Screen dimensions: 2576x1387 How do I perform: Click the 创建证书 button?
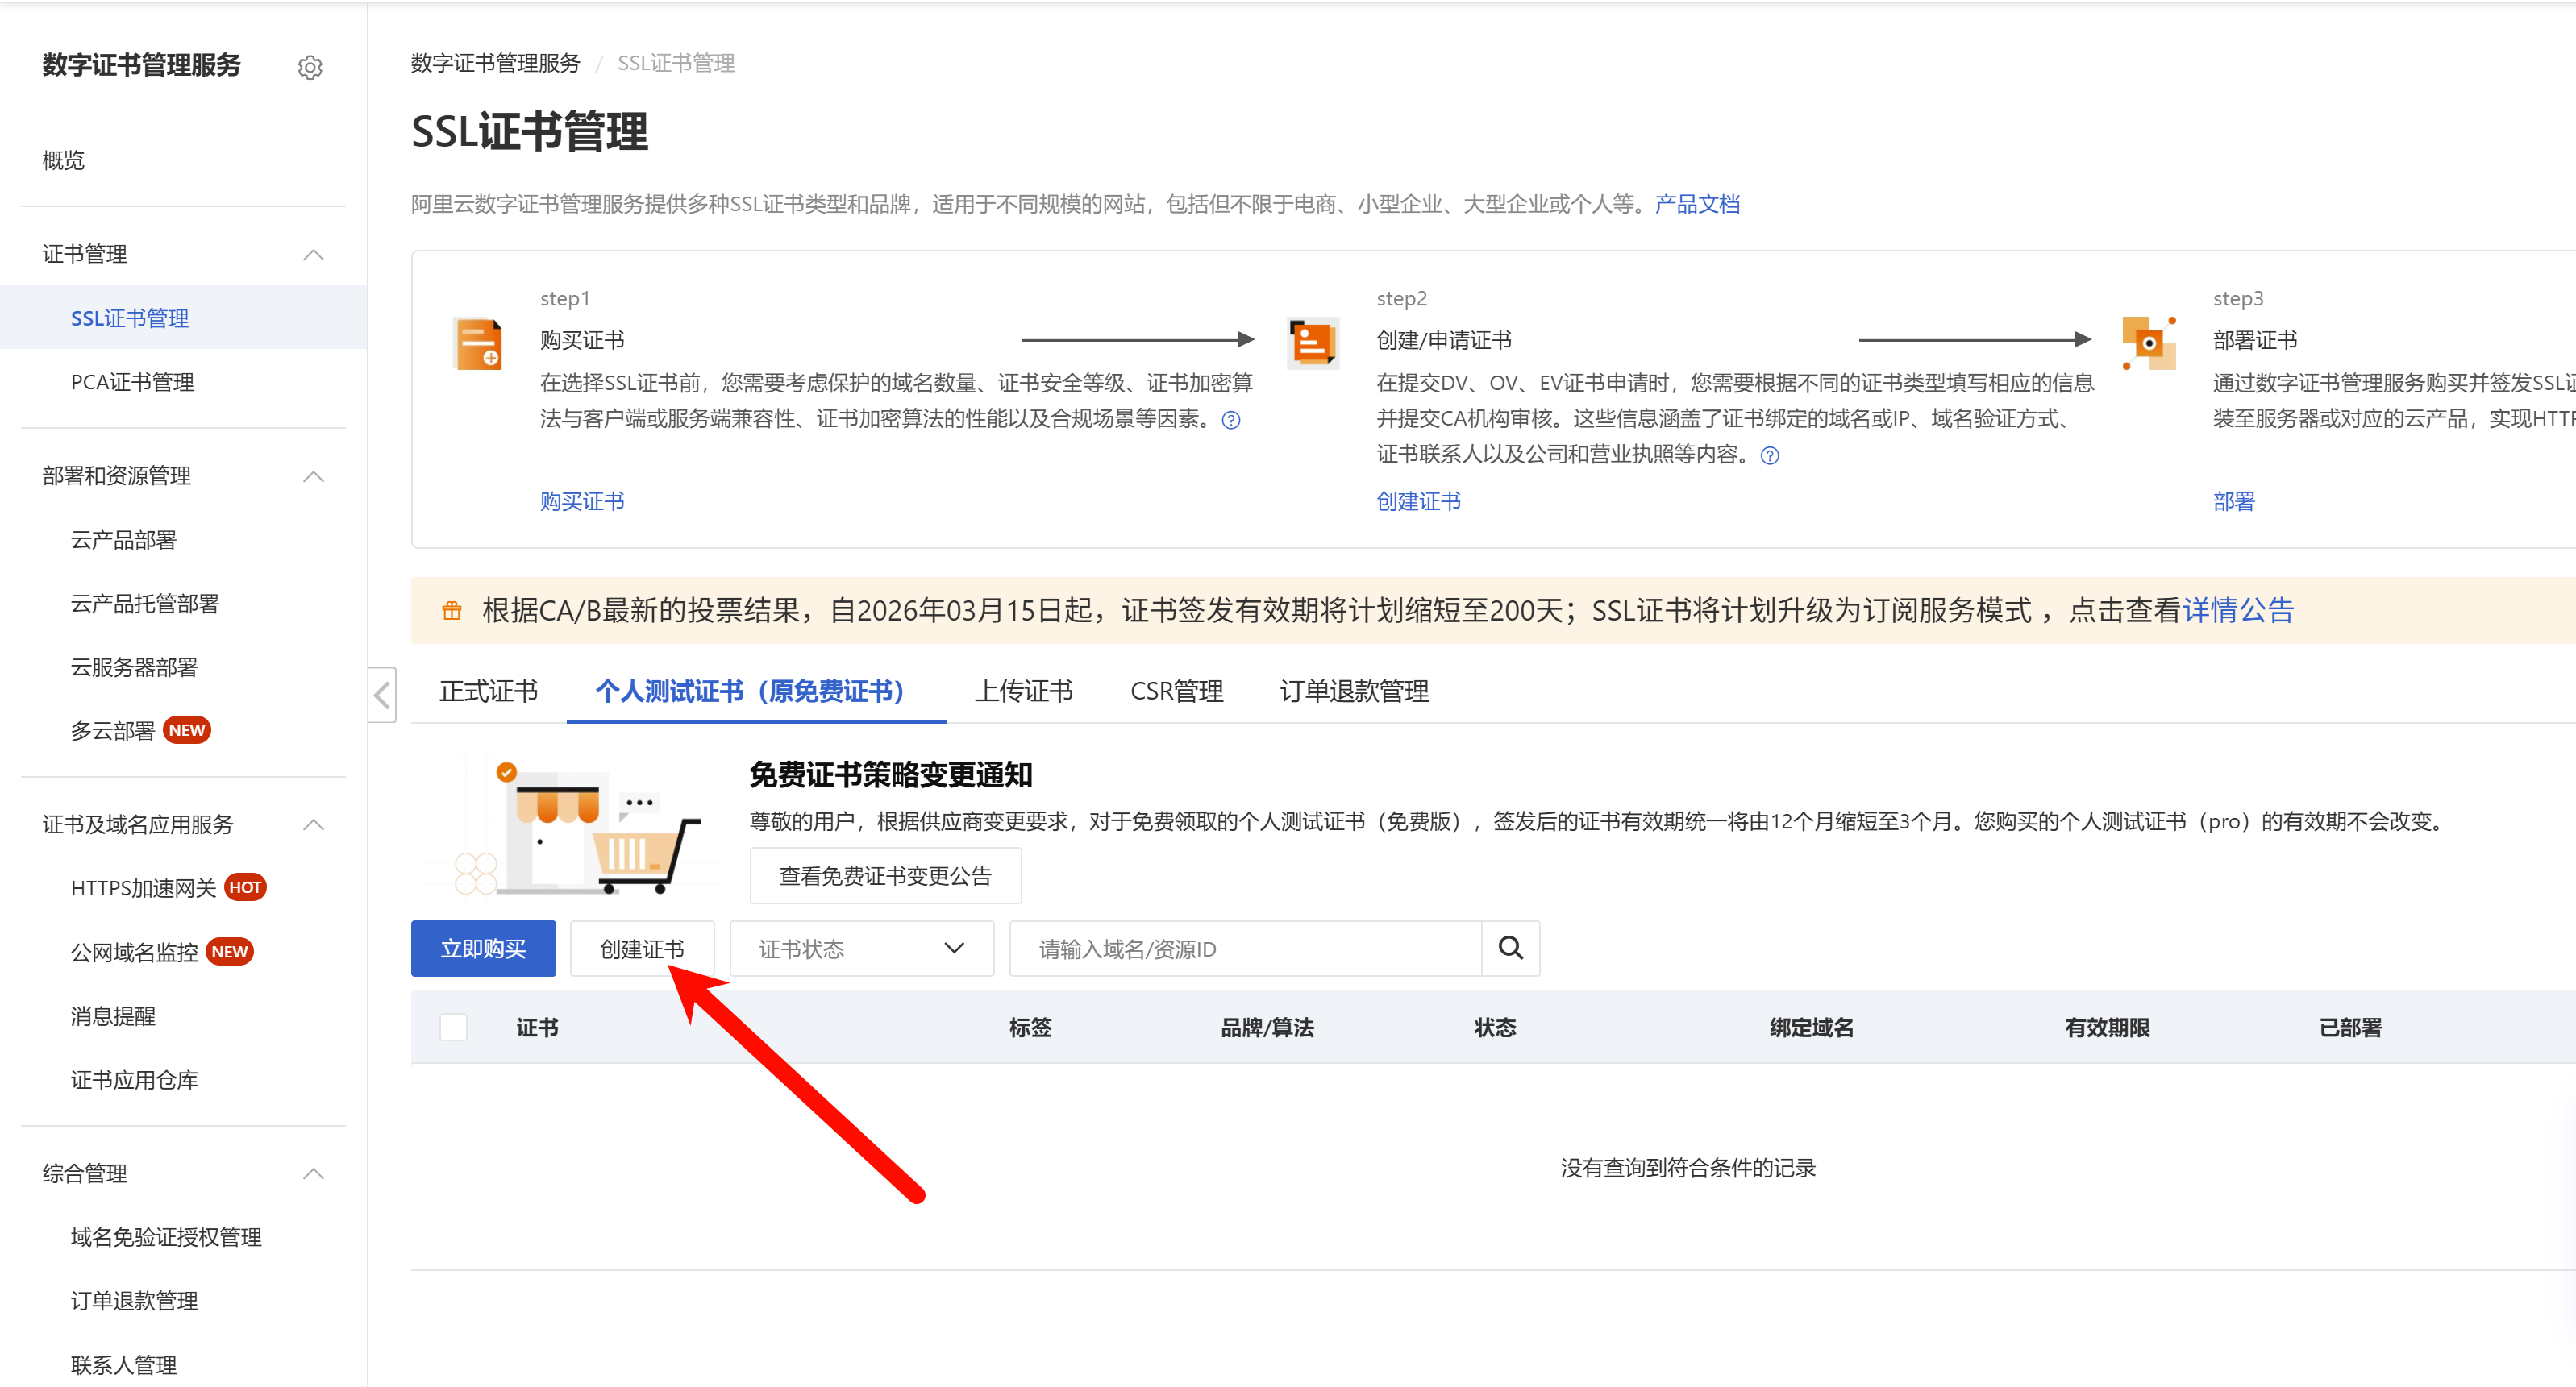coord(641,949)
